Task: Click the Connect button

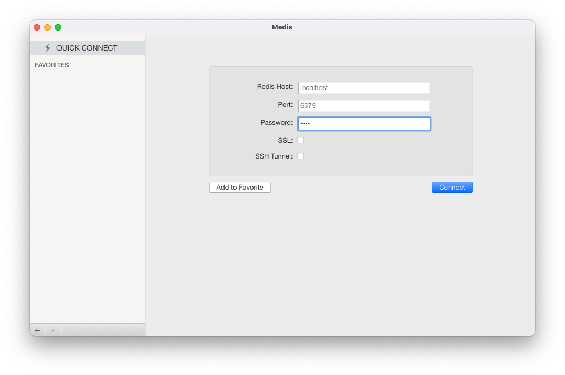Action: point(452,187)
